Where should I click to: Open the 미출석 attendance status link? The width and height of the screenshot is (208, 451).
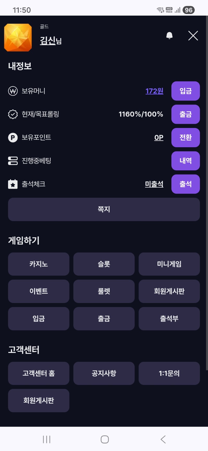click(154, 184)
